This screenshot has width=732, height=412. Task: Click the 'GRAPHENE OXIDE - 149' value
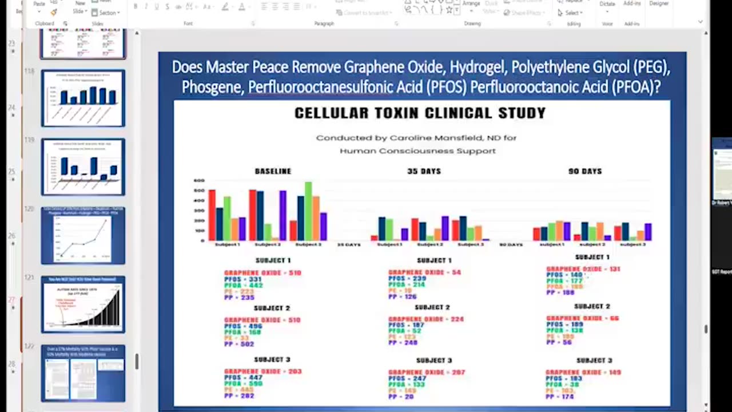coord(583,373)
